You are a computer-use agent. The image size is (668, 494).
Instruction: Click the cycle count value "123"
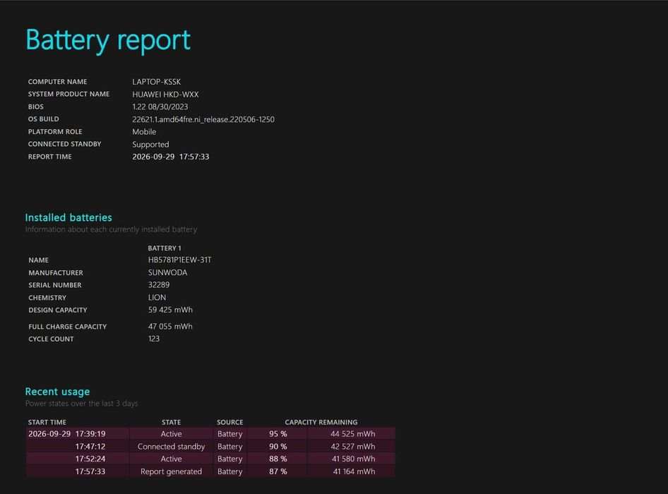[154, 339]
